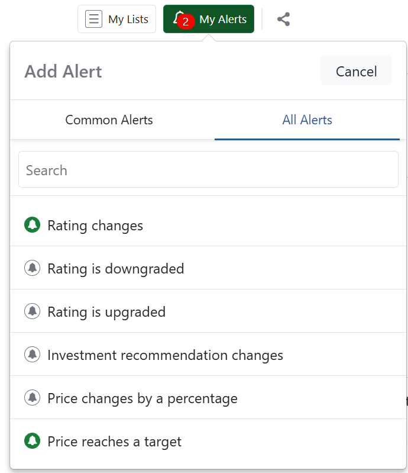Toggle Investment recommendation changes bell icon
408x473 pixels.
pyautogui.click(x=33, y=354)
